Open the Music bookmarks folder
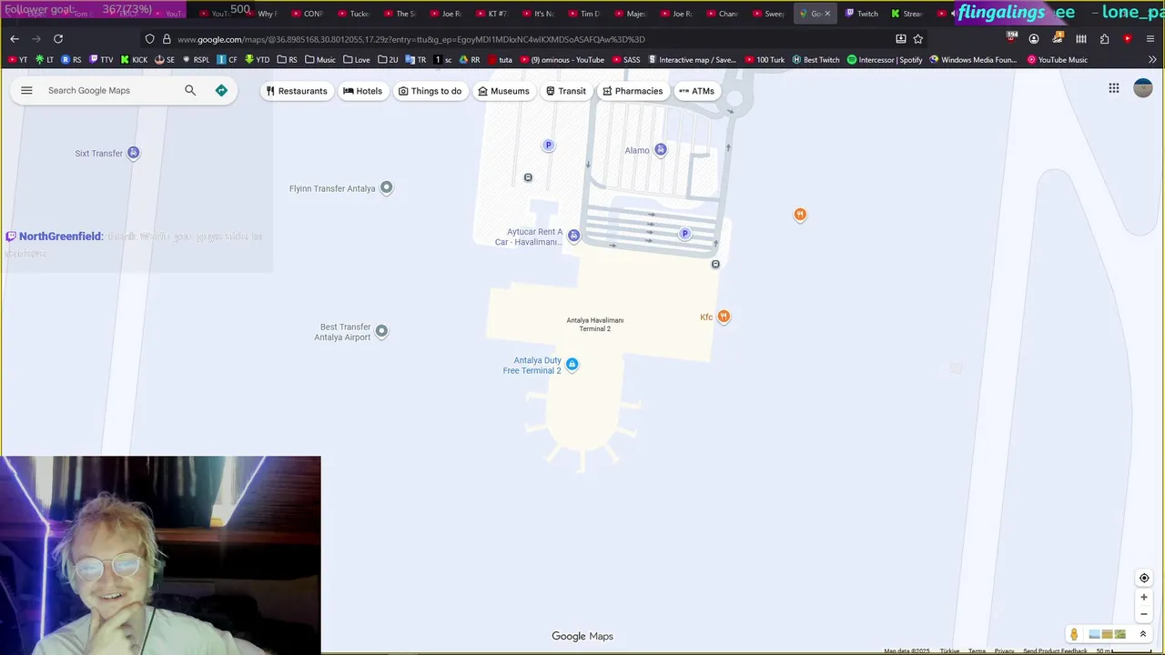The width and height of the screenshot is (1165, 655). pyautogui.click(x=320, y=60)
